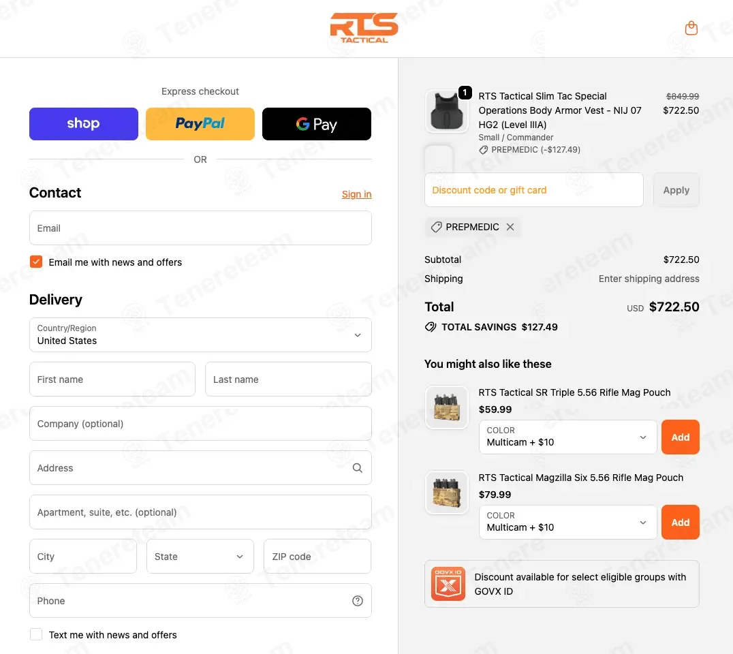Focus the Apartment, suite field
This screenshot has width=733, height=654.
[x=200, y=512]
